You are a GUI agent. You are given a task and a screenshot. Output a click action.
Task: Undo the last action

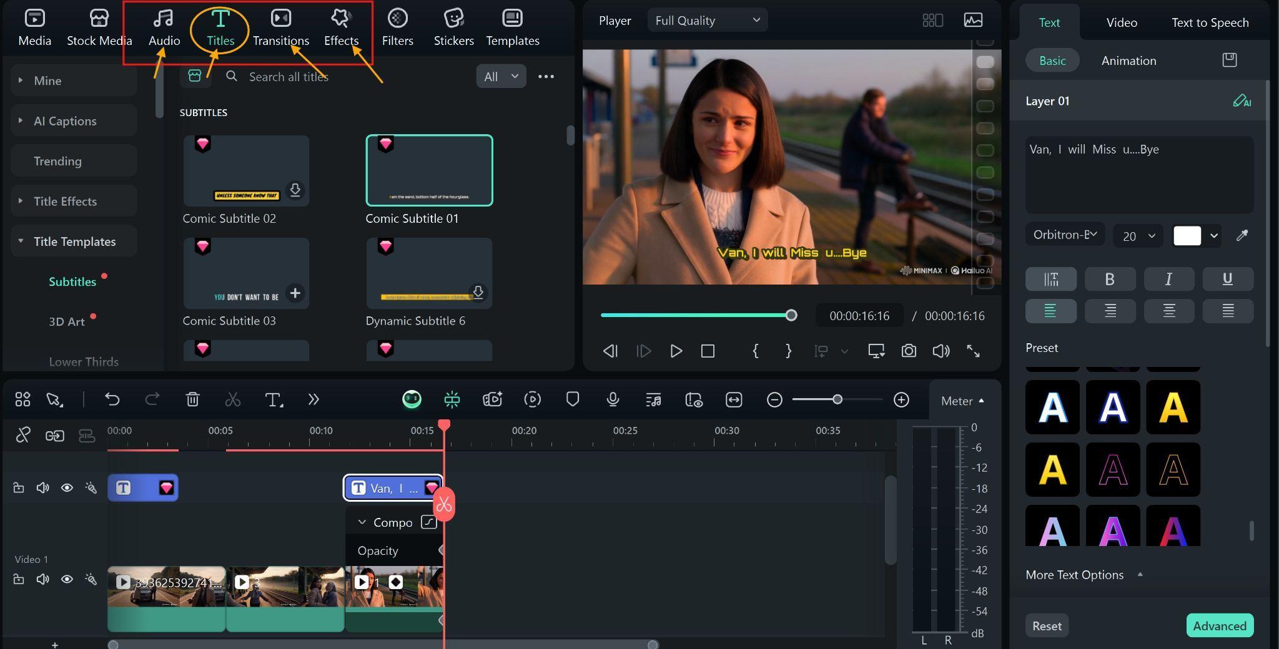coord(112,399)
